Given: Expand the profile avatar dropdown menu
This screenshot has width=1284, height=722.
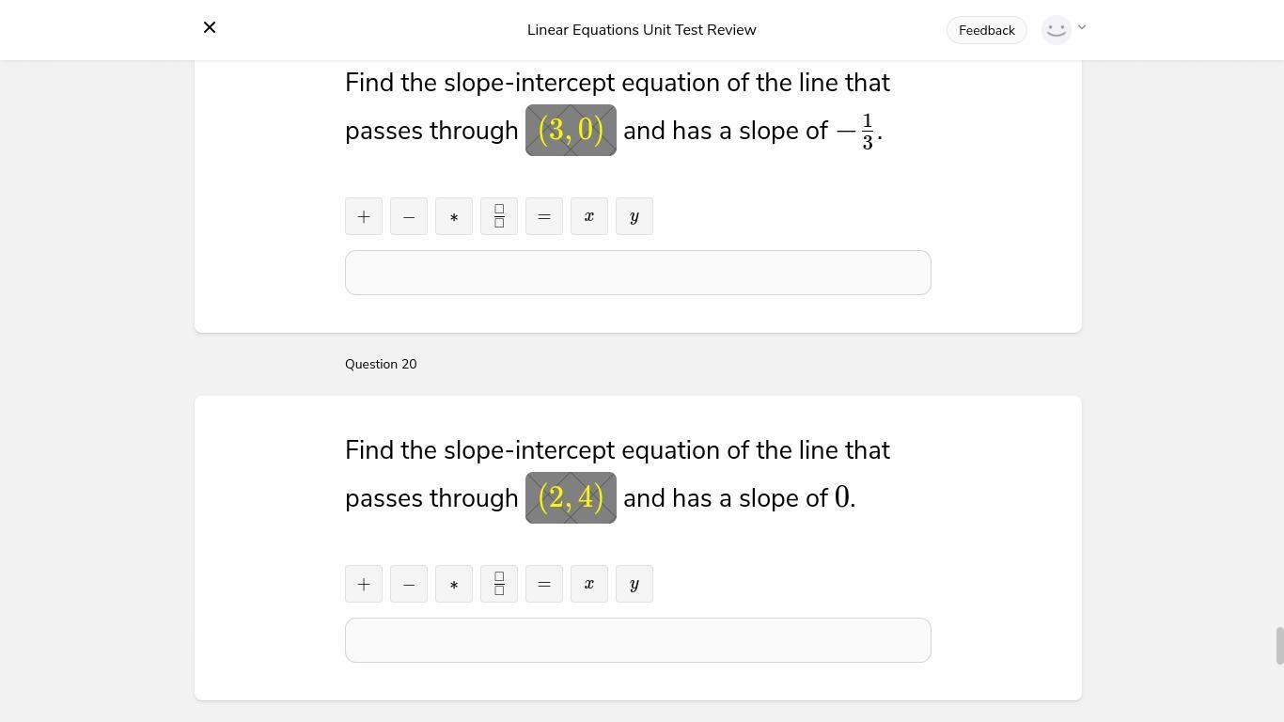Looking at the screenshot, I should click(x=1064, y=29).
